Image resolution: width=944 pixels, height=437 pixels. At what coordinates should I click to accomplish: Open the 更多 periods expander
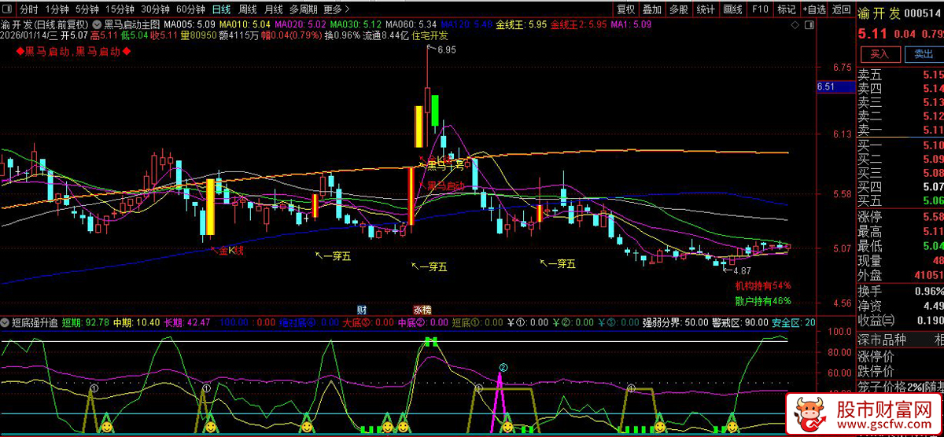(x=337, y=9)
